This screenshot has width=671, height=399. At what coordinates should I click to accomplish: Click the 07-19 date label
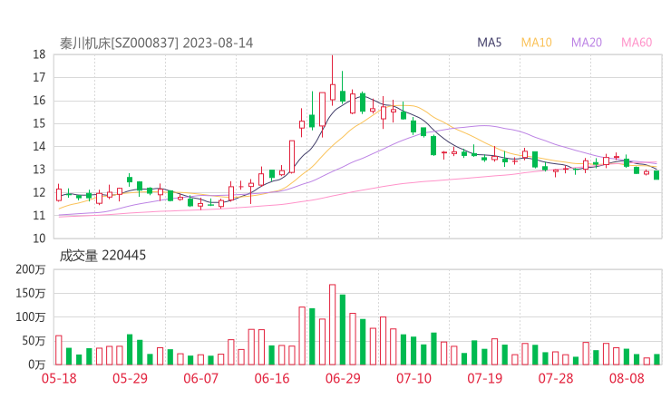pos(484,378)
